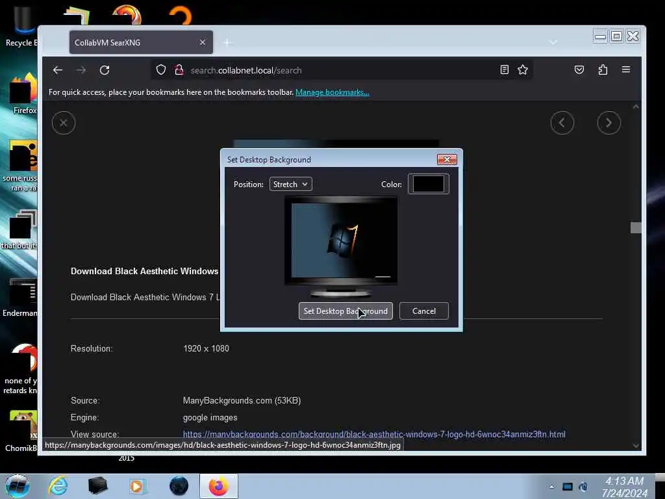
Task: Show hidden system tray icons
Action: click(x=552, y=487)
